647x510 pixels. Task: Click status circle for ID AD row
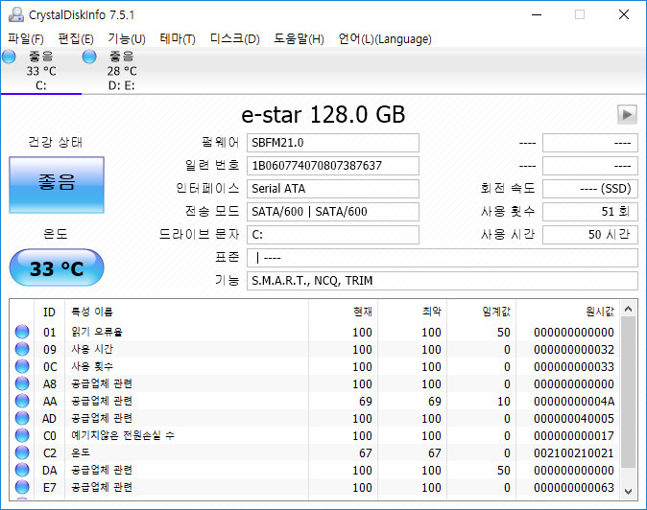[x=22, y=418]
